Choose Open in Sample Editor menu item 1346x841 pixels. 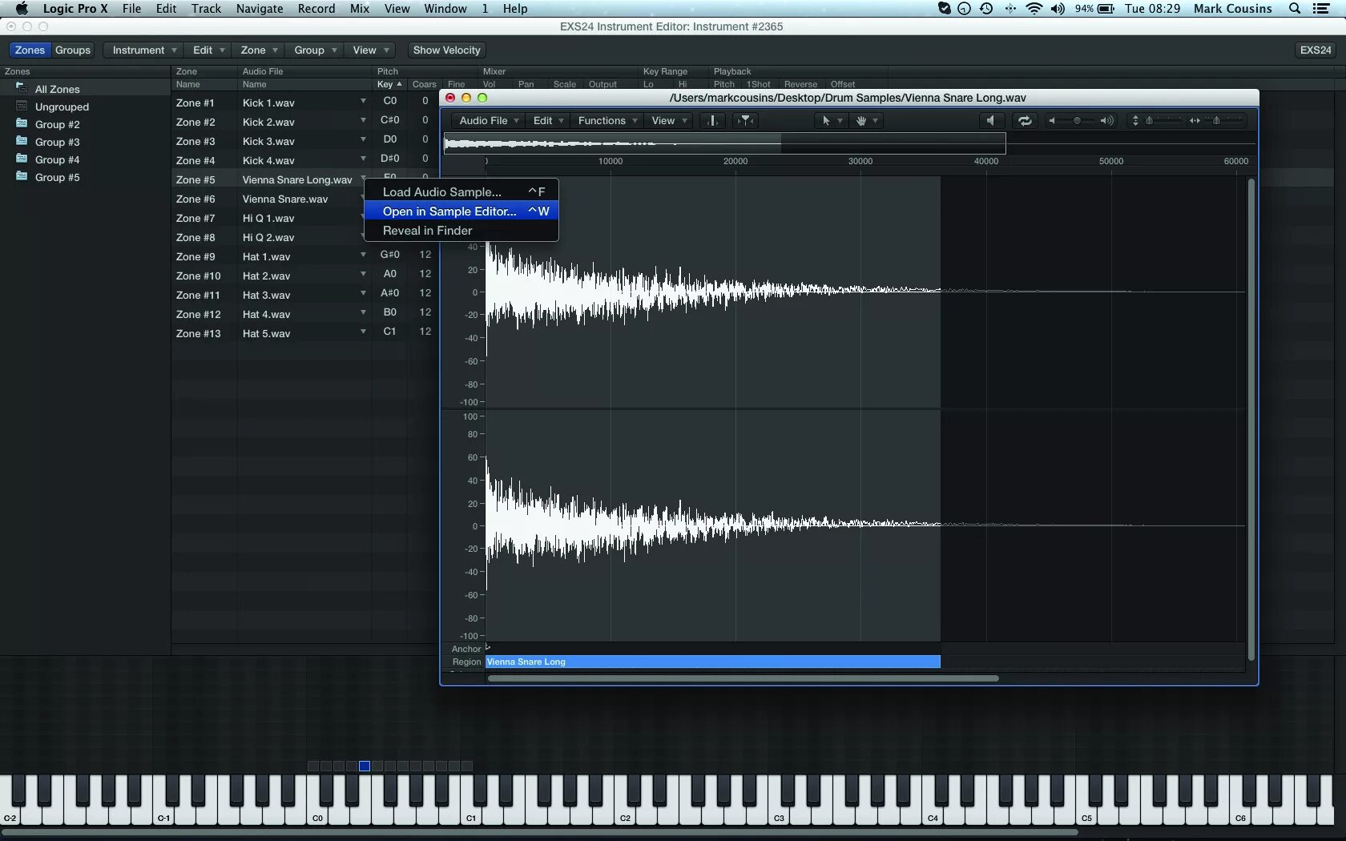tap(461, 211)
